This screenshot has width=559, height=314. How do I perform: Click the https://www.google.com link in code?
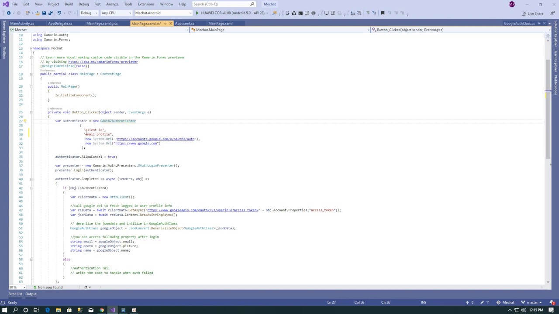pyautogui.click(x=136, y=143)
